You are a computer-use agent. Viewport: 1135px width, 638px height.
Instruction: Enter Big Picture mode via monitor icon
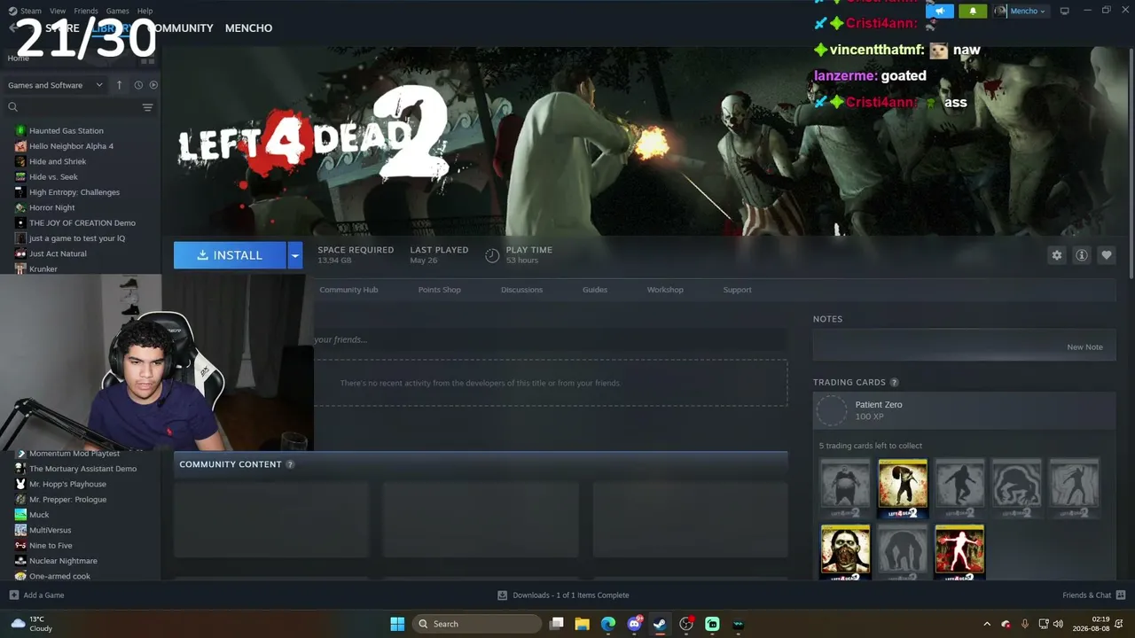(1065, 11)
